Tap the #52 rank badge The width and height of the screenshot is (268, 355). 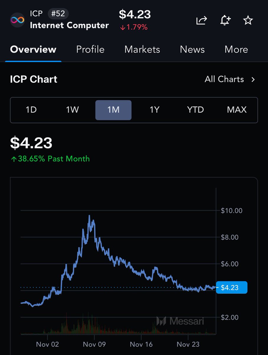click(x=58, y=14)
